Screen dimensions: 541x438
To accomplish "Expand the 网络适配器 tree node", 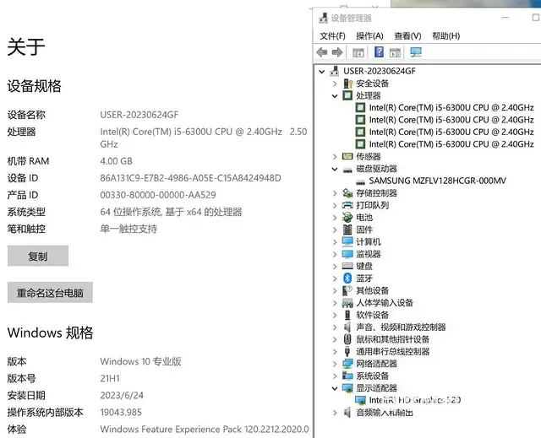I will 335,364.
